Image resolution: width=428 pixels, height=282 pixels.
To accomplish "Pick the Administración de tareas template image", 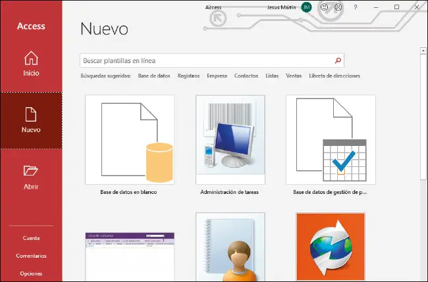I will 230,139.
